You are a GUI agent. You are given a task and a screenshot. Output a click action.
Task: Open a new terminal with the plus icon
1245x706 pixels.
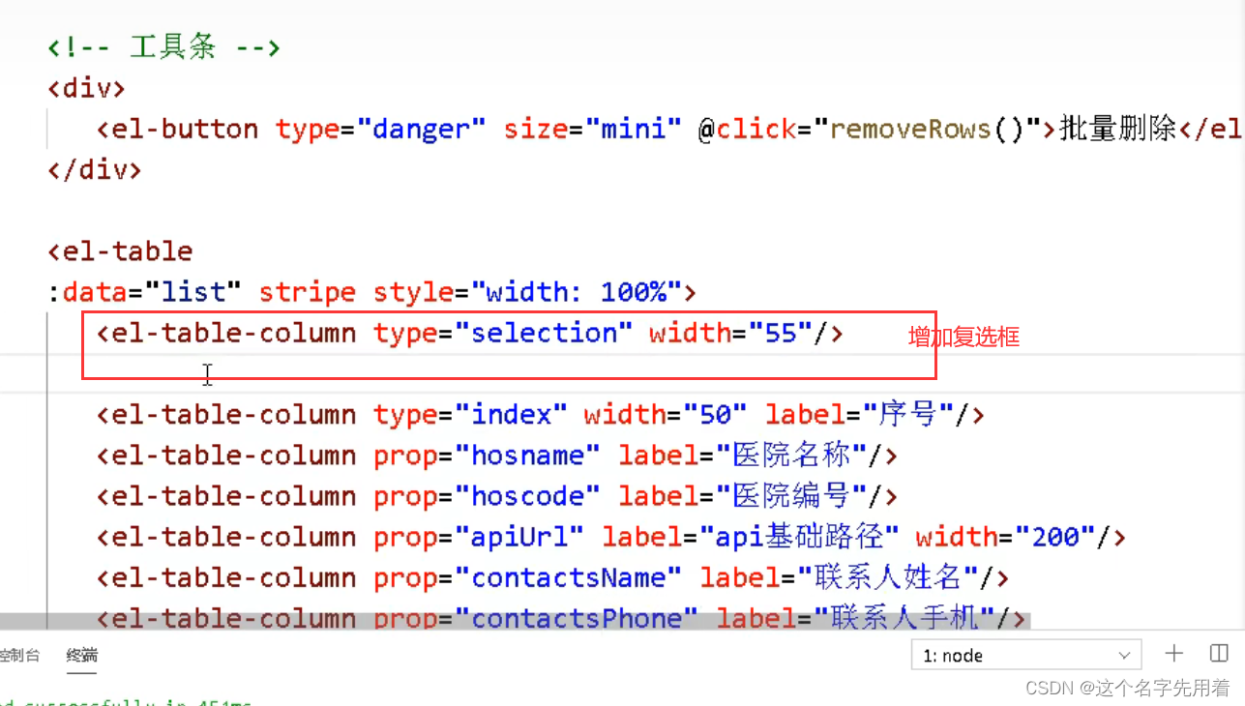coord(1174,654)
